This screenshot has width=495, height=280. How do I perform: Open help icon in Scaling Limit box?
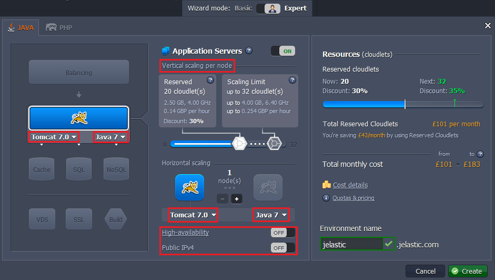click(292, 80)
